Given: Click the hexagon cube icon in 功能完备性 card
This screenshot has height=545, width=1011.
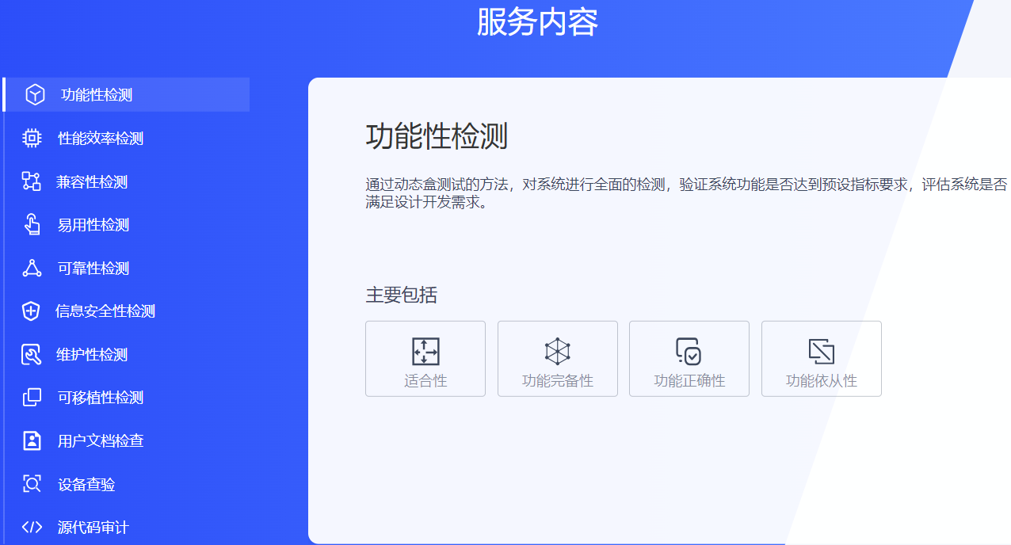Looking at the screenshot, I should pyautogui.click(x=558, y=351).
